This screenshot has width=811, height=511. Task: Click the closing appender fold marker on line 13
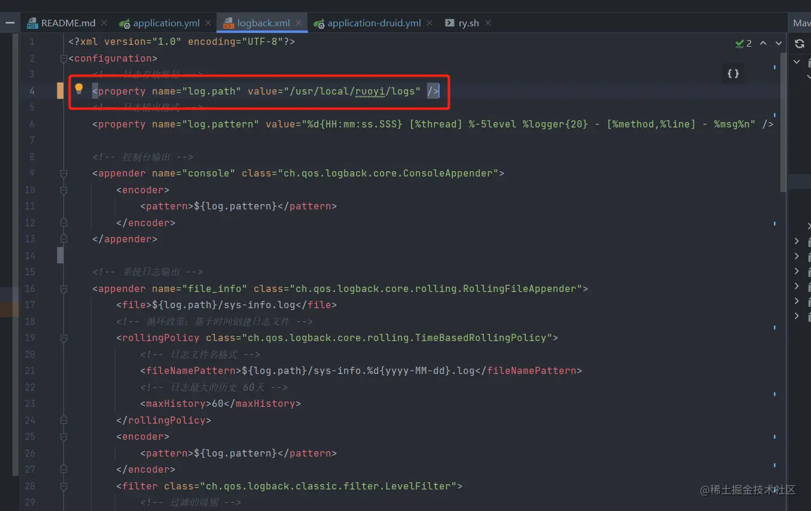point(63,239)
